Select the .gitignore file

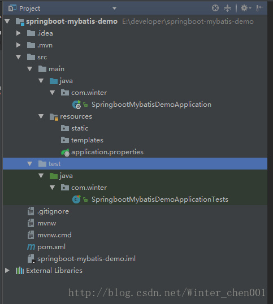[x=48, y=211]
